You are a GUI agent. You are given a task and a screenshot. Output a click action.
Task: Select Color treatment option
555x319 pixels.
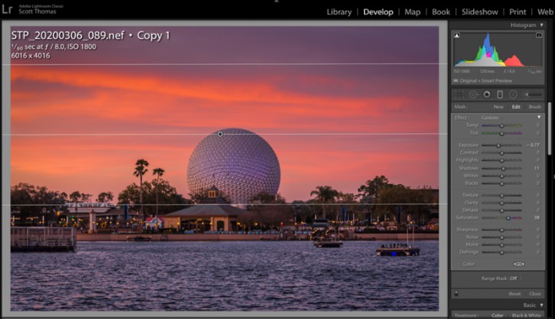click(x=497, y=315)
